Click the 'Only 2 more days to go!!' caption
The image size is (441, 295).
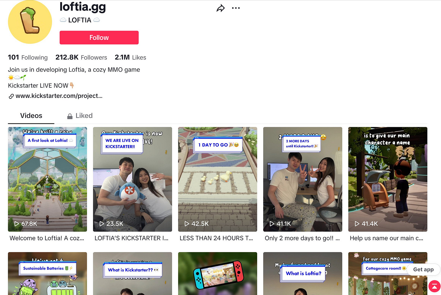302,238
